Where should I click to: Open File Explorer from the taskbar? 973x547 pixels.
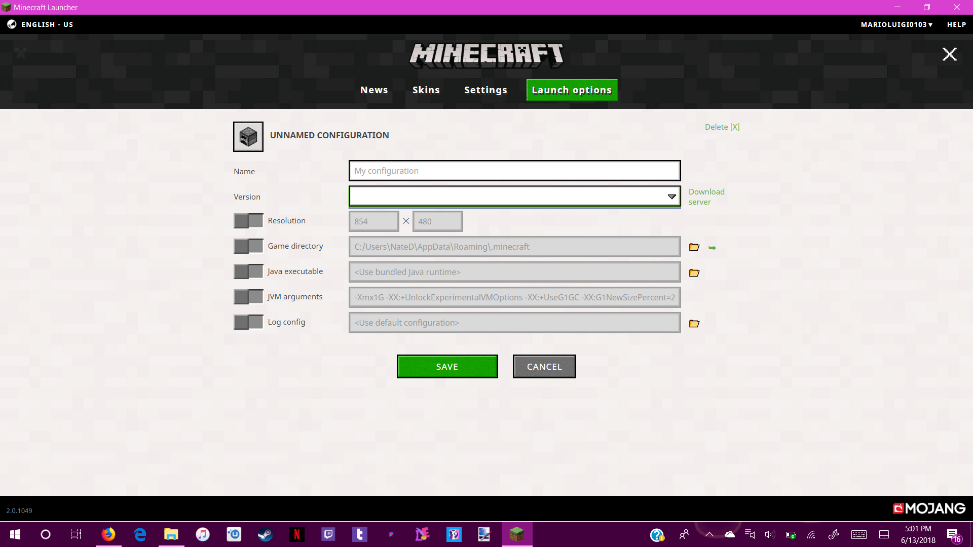pos(171,534)
